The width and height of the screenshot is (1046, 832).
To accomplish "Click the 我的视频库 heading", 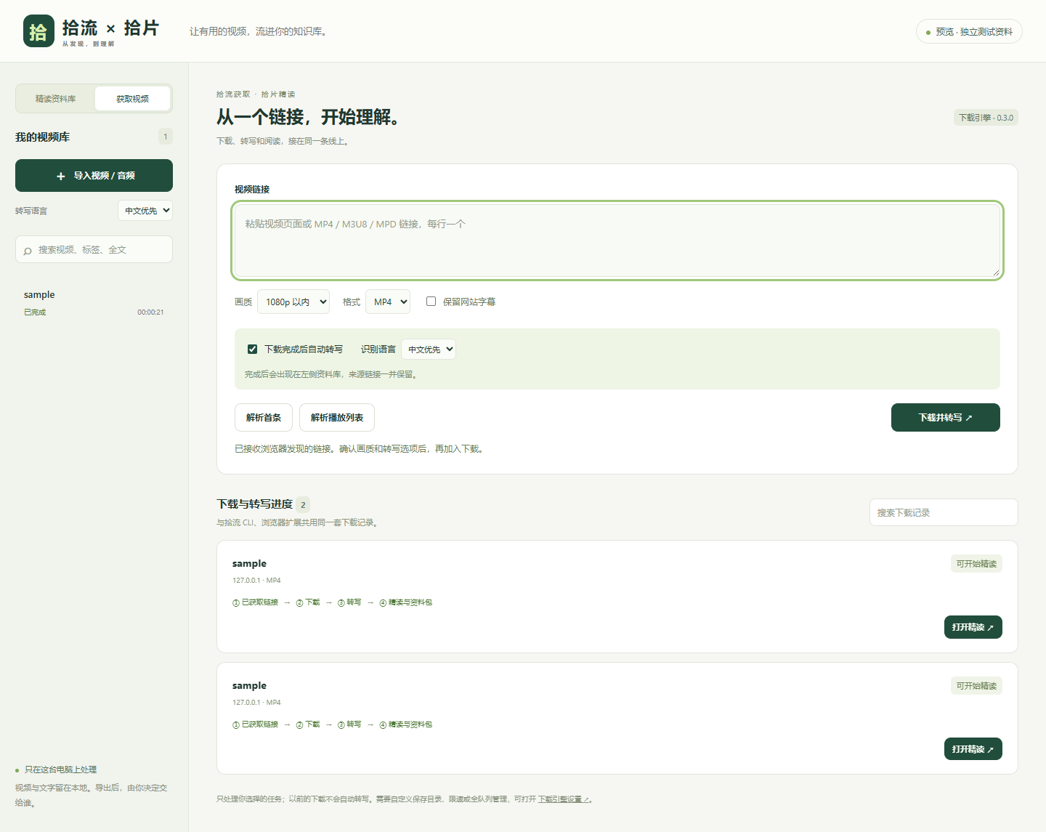I will [x=43, y=137].
